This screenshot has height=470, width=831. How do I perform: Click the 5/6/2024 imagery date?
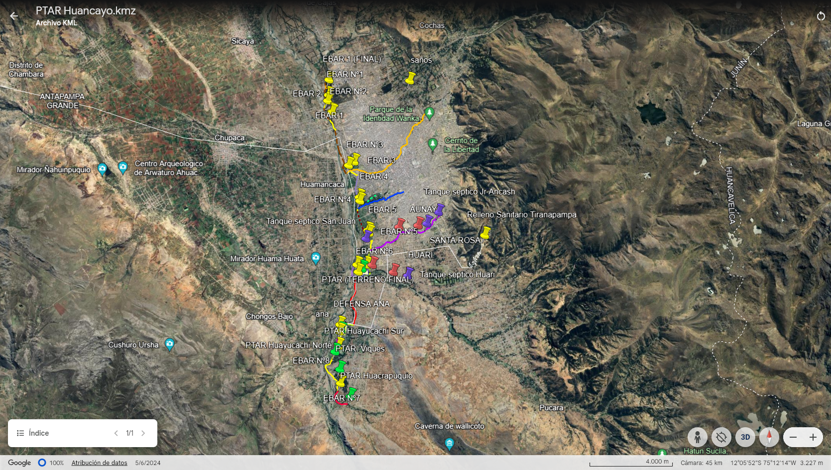point(148,463)
